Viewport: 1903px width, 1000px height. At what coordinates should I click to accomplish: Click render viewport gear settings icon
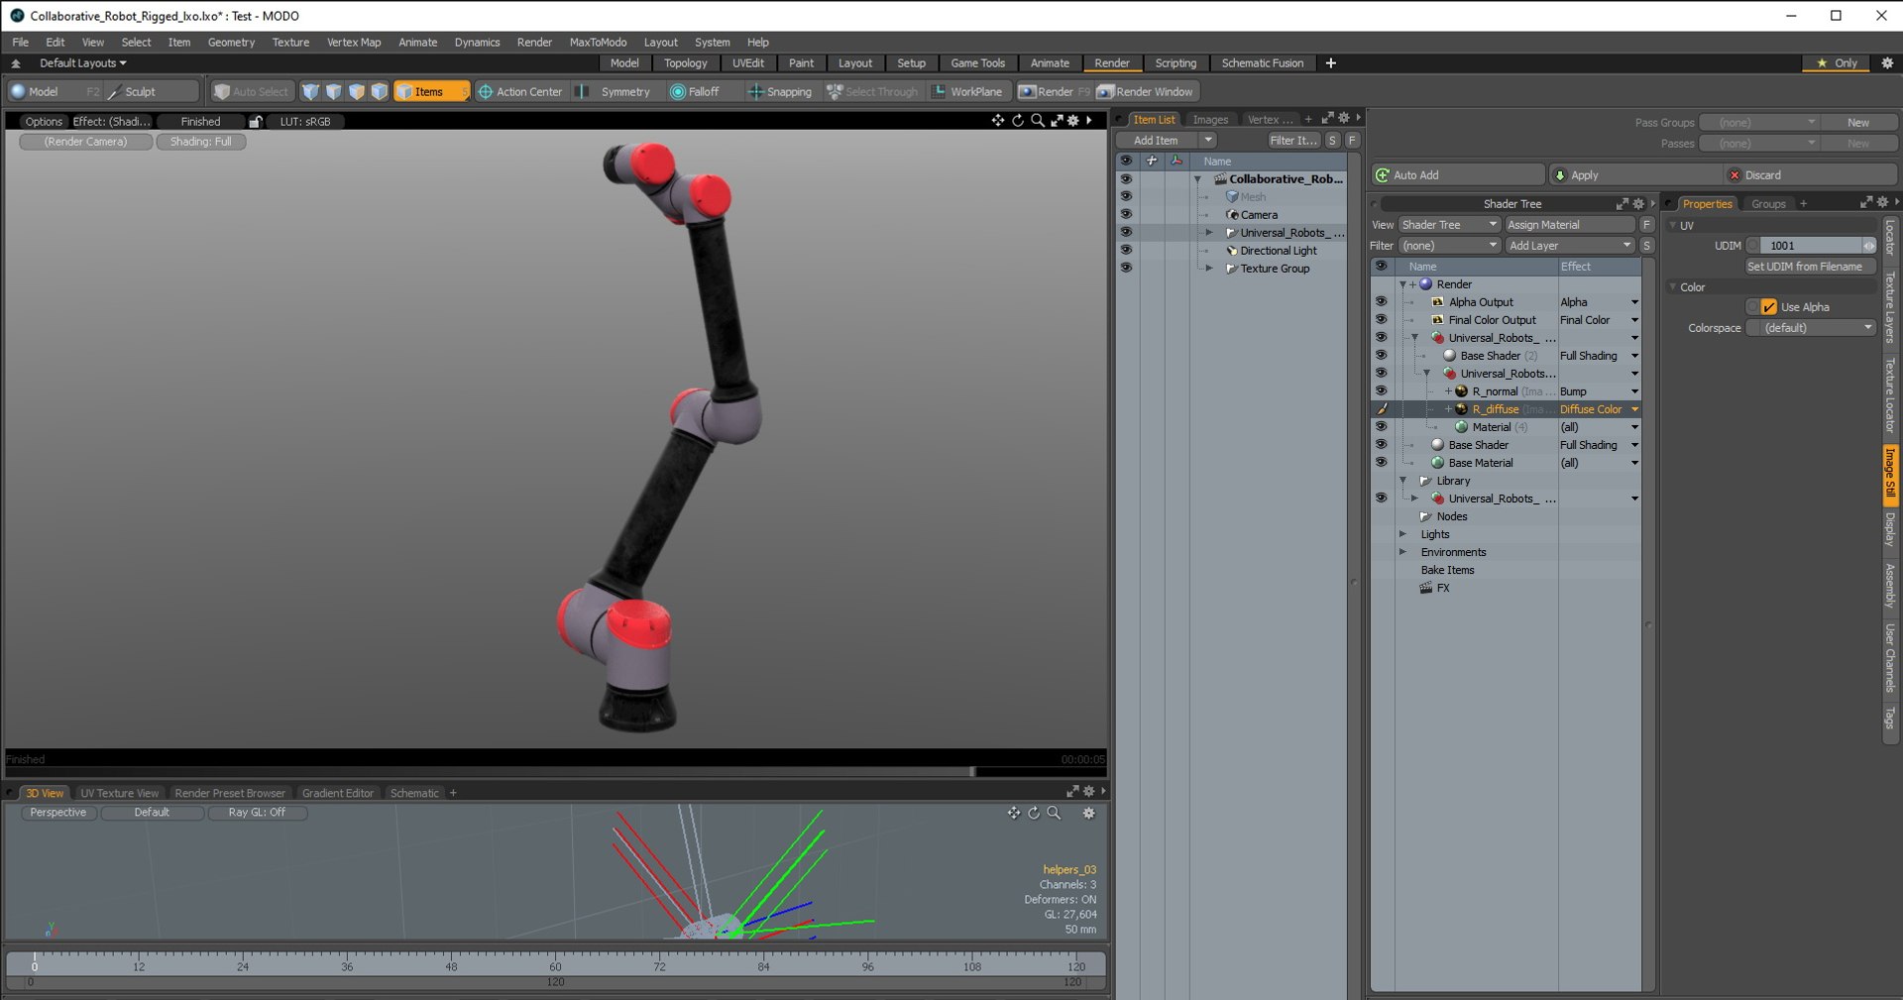point(1072,120)
